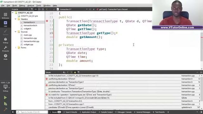Click the filter tree icon in Projects pane
Image resolution: width=203 pixels, height=114 pixels.
point(32,9)
